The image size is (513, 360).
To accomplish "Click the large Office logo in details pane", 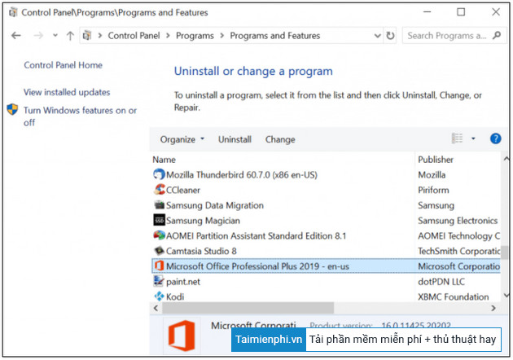I will point(182,336).
